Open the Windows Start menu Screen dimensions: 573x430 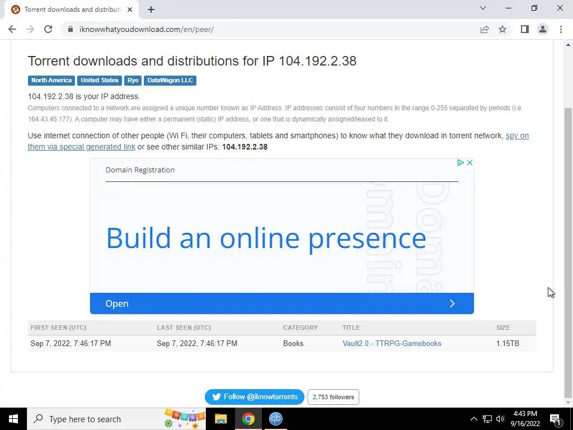(13, 419)
